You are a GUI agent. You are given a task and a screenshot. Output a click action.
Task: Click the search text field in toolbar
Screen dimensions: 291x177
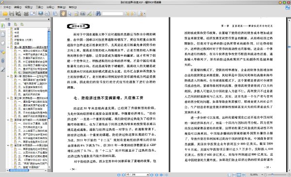[113, 14]
